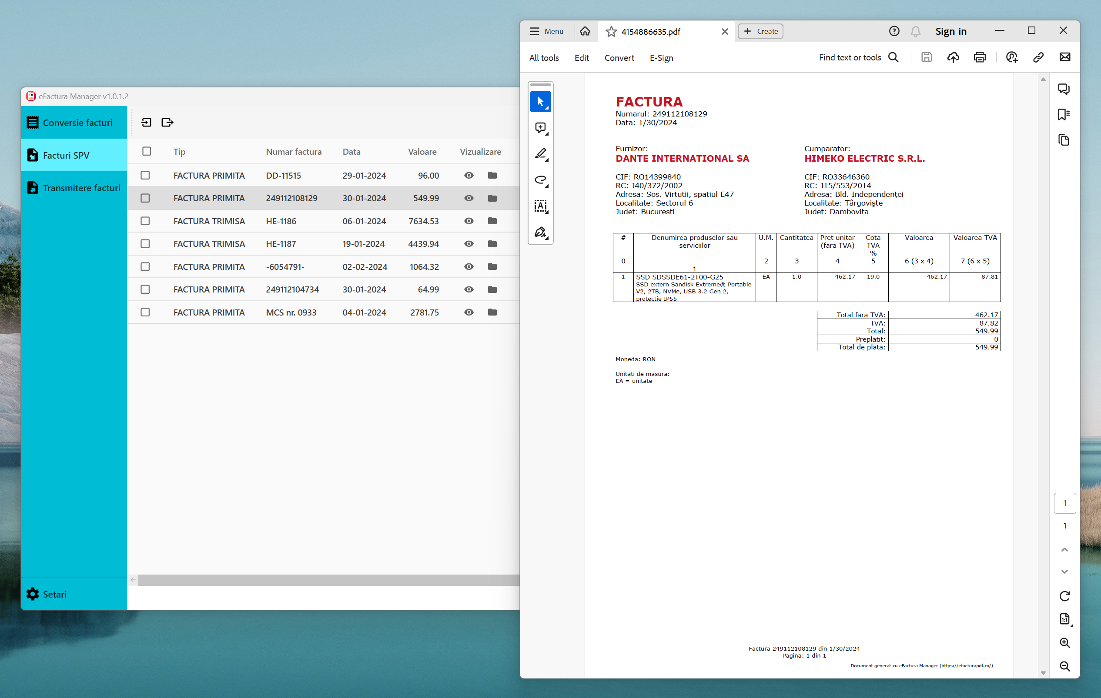
Task: Check the select-all checkbox in table header
Action: [x=146, y=151]
